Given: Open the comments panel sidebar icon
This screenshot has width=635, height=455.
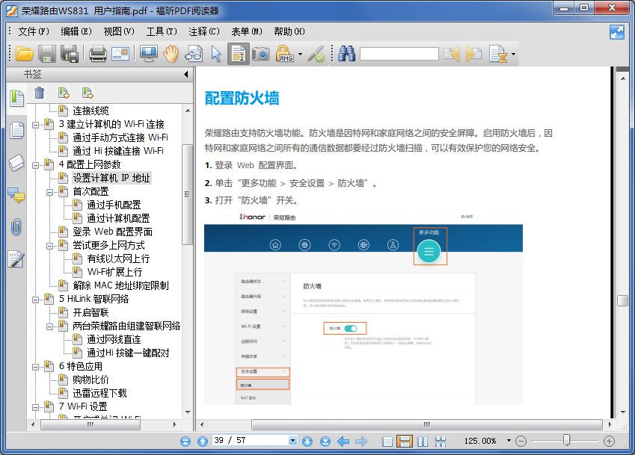Looking at the screenshot, I should 16,195.
